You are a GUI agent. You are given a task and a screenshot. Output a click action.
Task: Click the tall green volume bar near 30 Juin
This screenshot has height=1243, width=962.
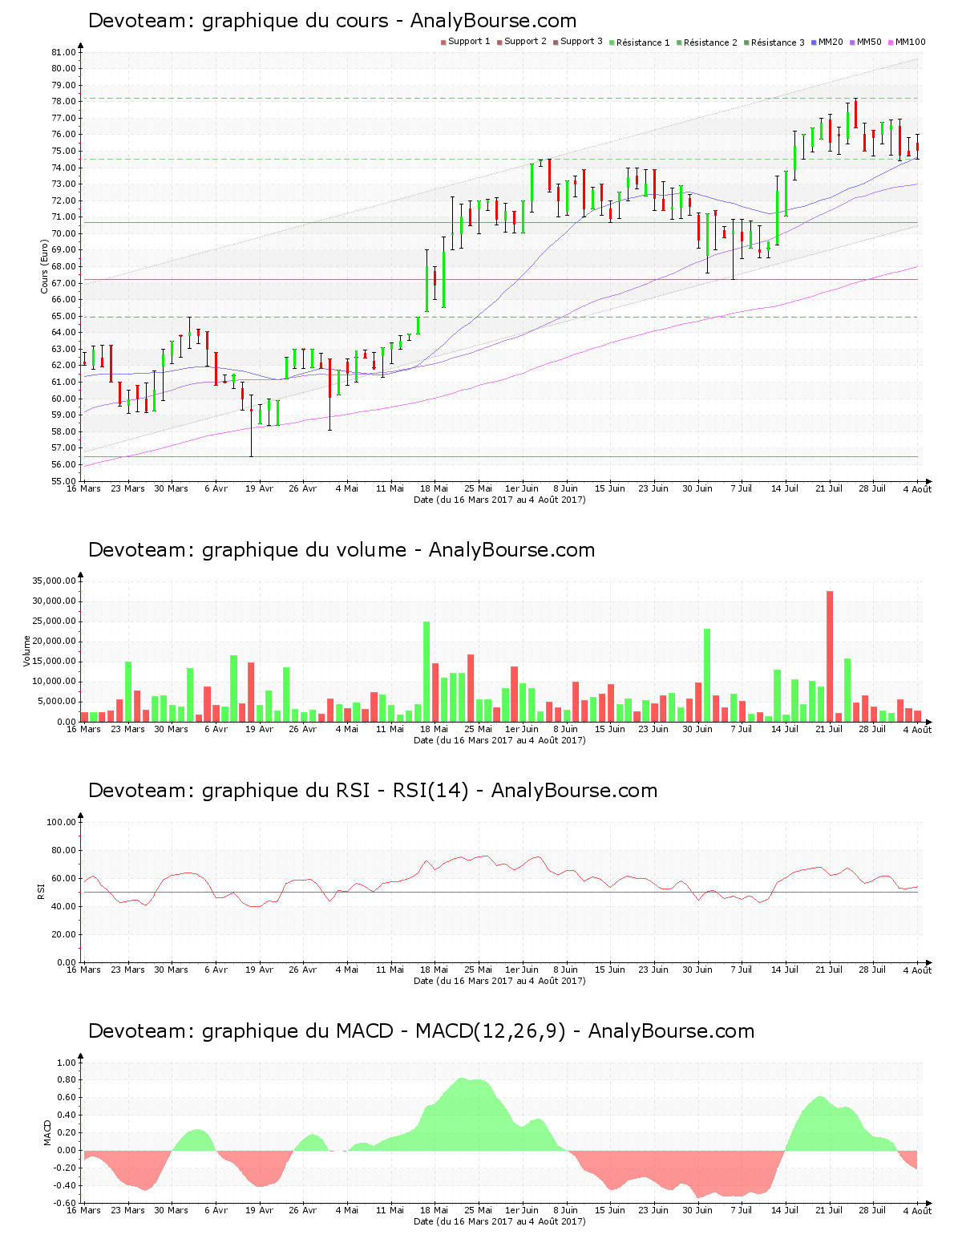point(707,675)
